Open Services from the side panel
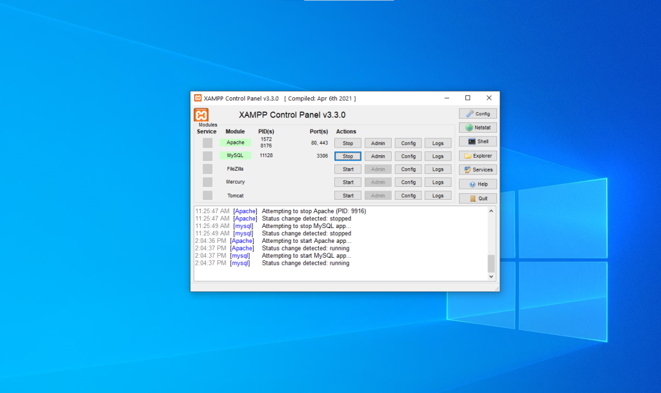This screenshot has width=661, height=393. pos(478,169)
